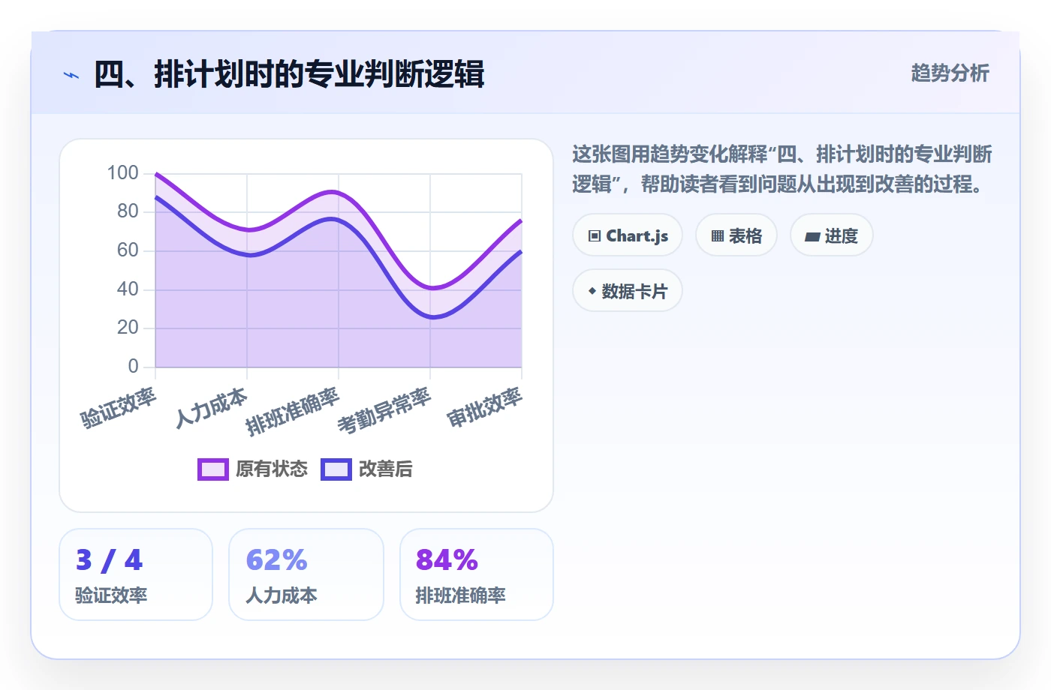1051x690 pixels.
Task: Click the 验证效率 x-axis label
Action: tap(119, 407)
